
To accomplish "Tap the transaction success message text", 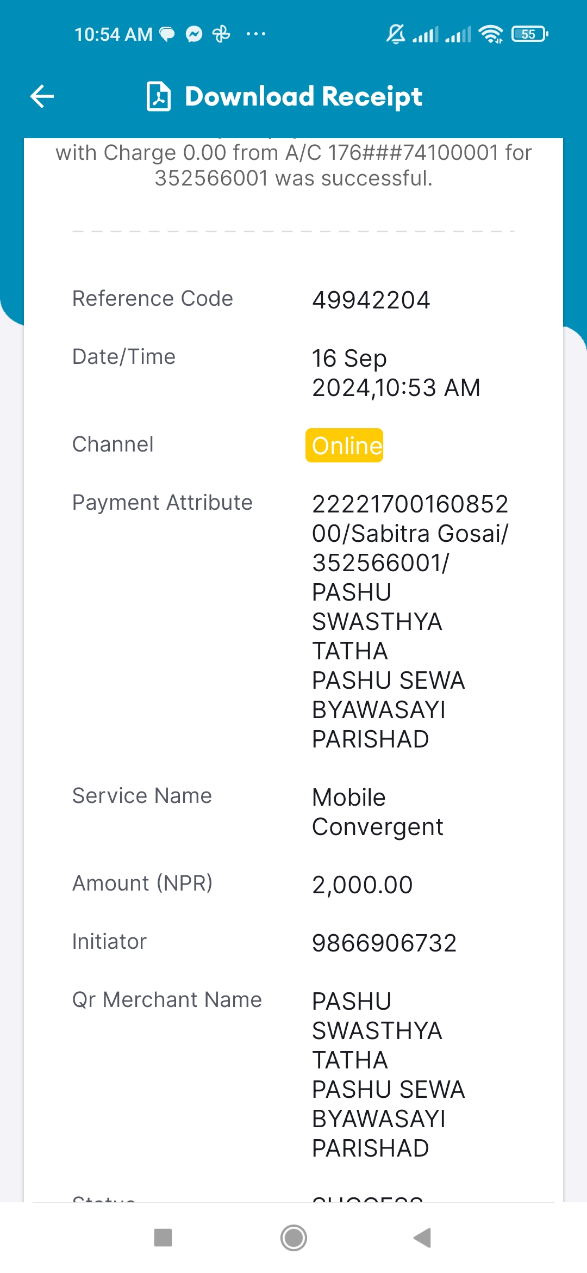I will [x=293, y=165].
